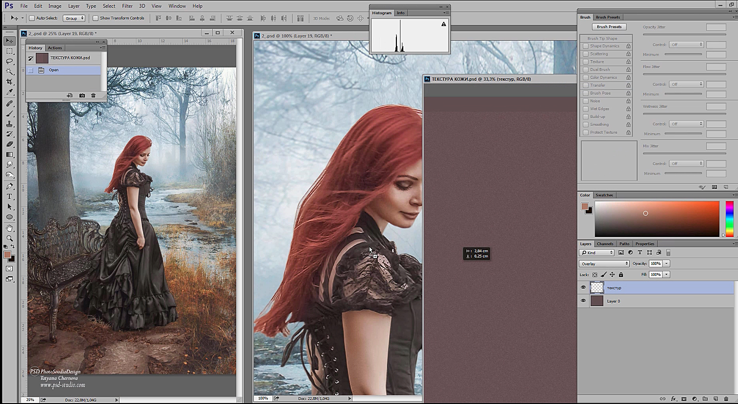Delete current state trash icon in History panel
This screenshot has width=738, height=404.
[x=93, y=95]
